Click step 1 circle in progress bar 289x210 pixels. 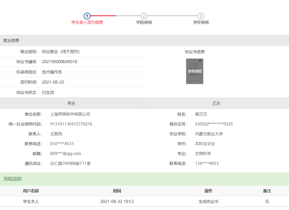(87, 16)
